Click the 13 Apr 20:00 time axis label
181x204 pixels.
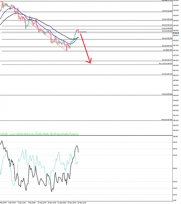pyautogui.click(x=42, y=203)
